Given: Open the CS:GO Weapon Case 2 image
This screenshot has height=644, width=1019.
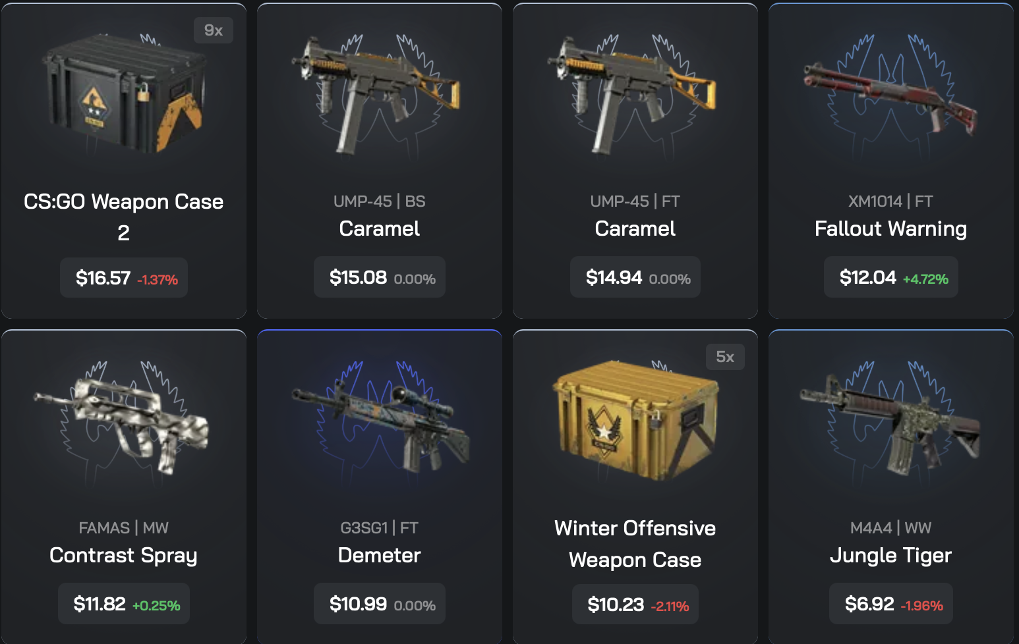Looking at the screenshot, I should coord(124,92).
